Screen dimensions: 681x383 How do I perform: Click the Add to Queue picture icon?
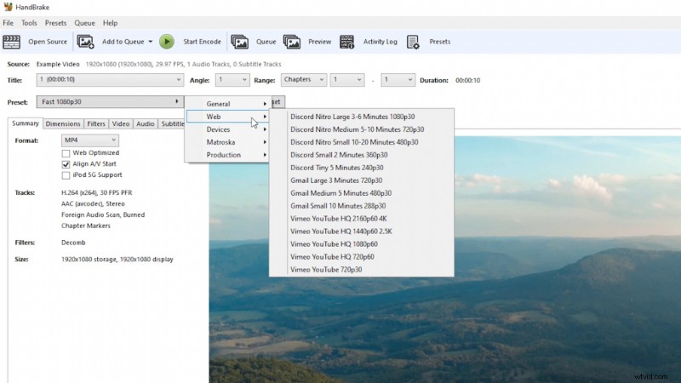(x=85, y=42)
